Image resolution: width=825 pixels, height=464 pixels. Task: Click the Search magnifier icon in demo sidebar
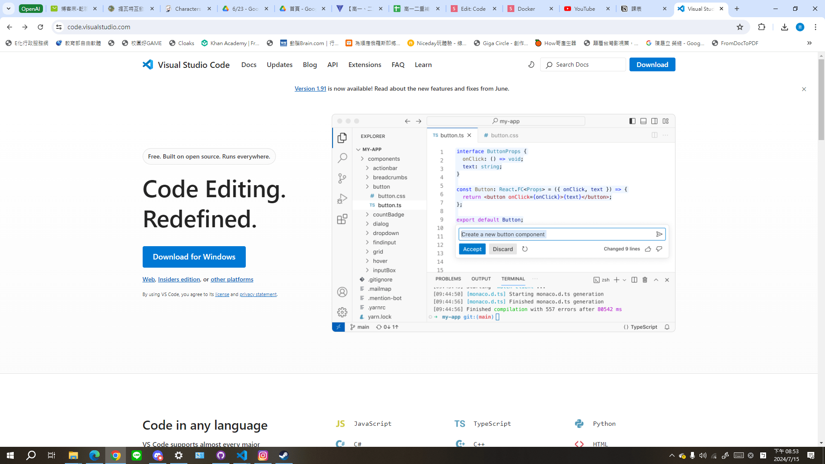(x=342, y=158)
